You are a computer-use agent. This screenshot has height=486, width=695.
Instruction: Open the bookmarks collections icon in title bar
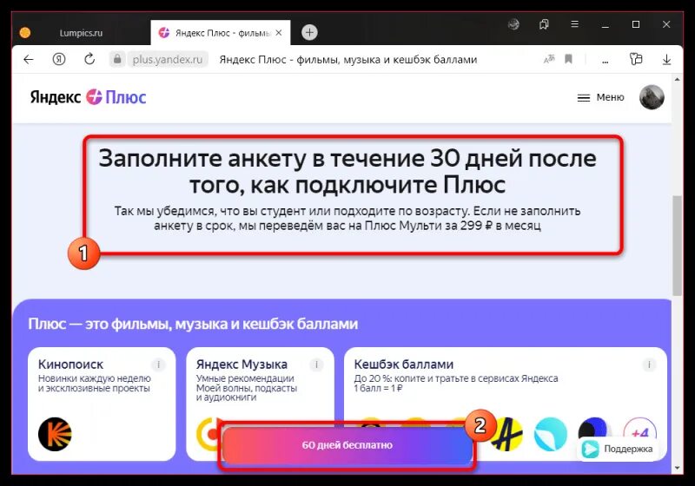click(544, 24)
